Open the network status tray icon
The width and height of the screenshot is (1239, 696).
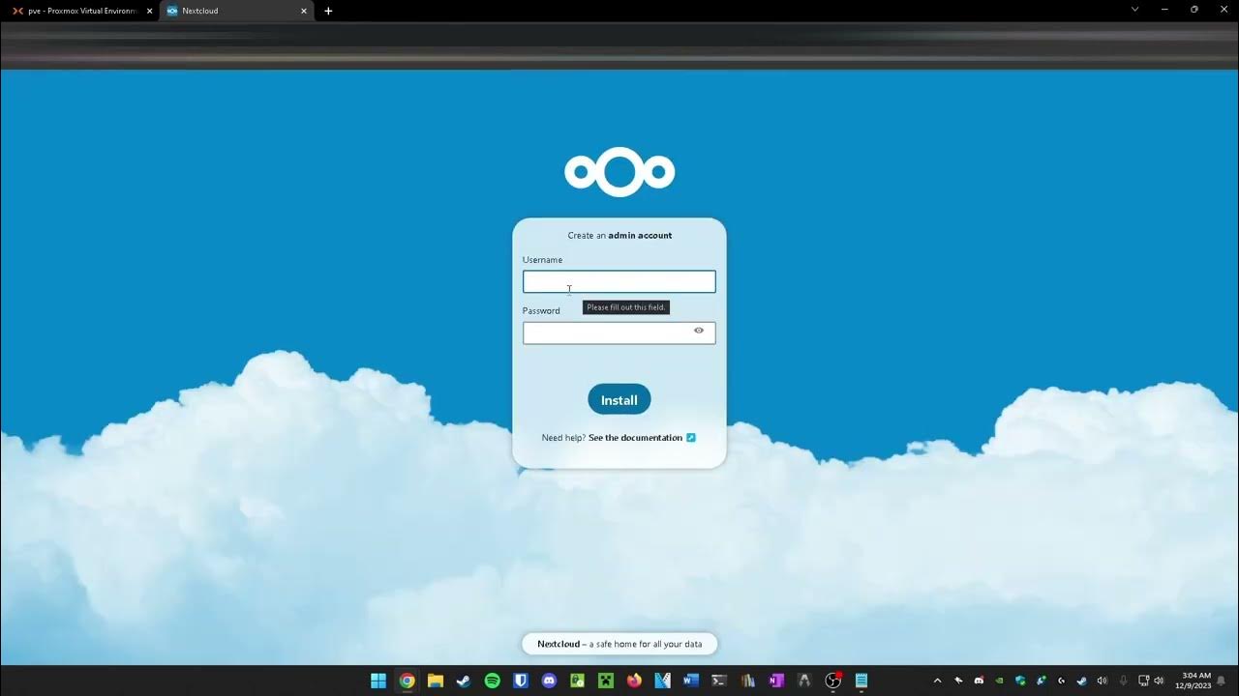point(1143,681)
